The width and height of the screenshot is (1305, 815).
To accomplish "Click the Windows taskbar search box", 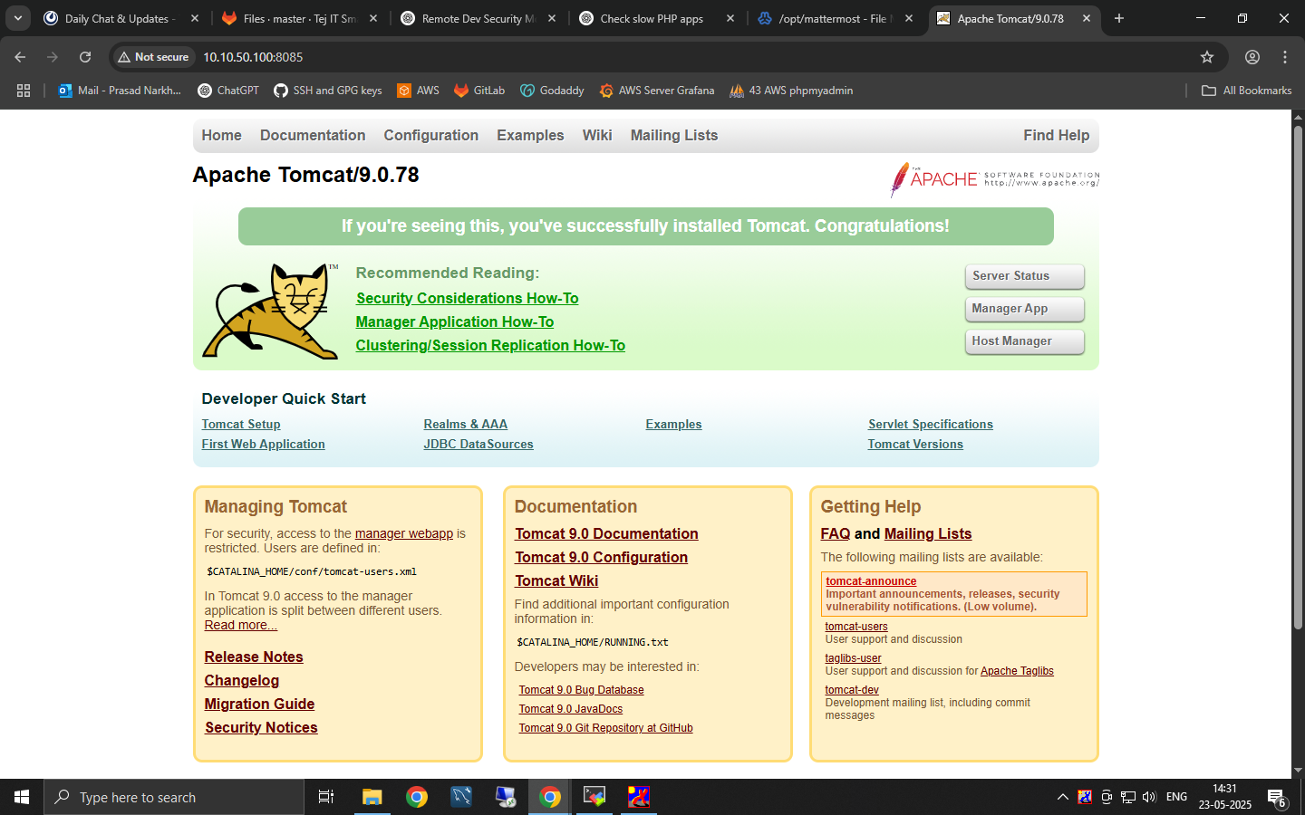I will (174, 797).
